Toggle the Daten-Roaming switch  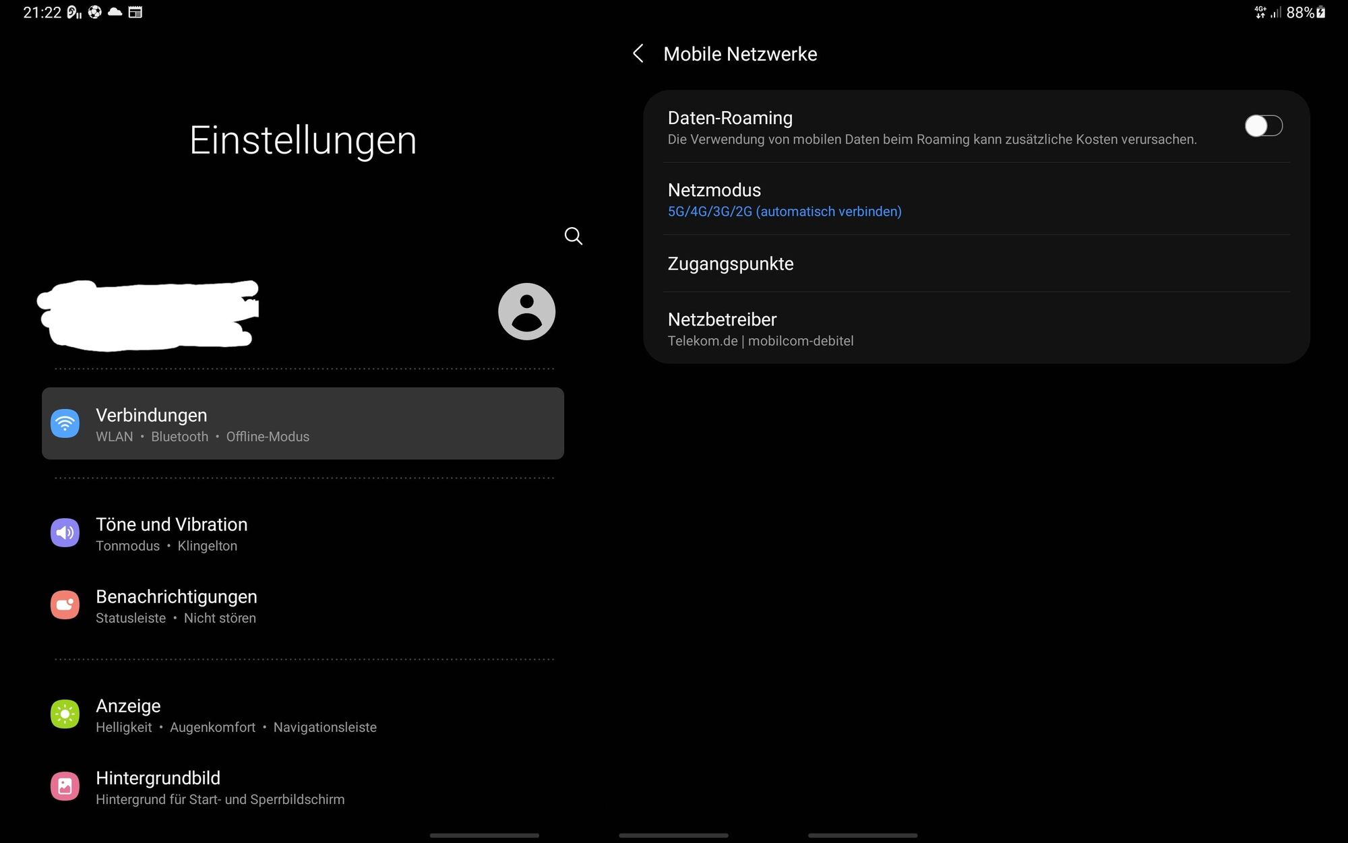1263,126
